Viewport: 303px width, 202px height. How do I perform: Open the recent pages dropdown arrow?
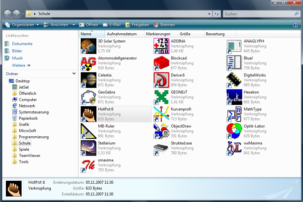pyautogui.click(x=23, y=14)
